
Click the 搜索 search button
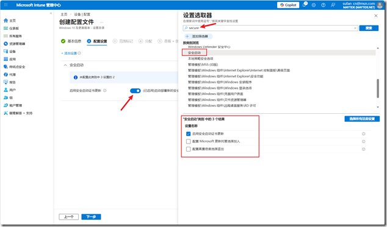369,28
